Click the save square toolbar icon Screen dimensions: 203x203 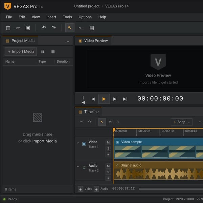click(x=28, y=28)
